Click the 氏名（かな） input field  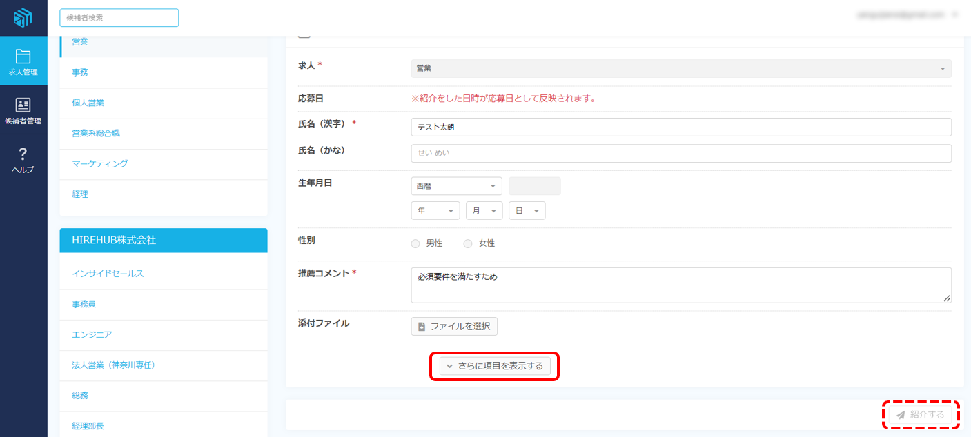(680, 153)
